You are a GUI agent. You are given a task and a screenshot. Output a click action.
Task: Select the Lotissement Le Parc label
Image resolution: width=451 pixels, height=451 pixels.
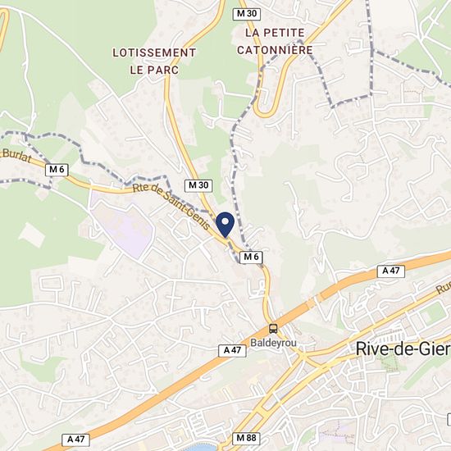[x=154, y=61]
